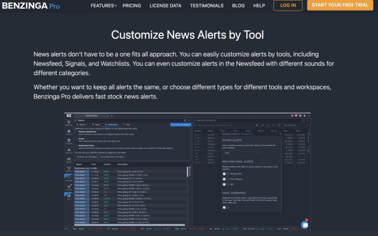This screenshot has width=378, height=236.
Task: Select the Notifications tab
Action: [112, 124]
